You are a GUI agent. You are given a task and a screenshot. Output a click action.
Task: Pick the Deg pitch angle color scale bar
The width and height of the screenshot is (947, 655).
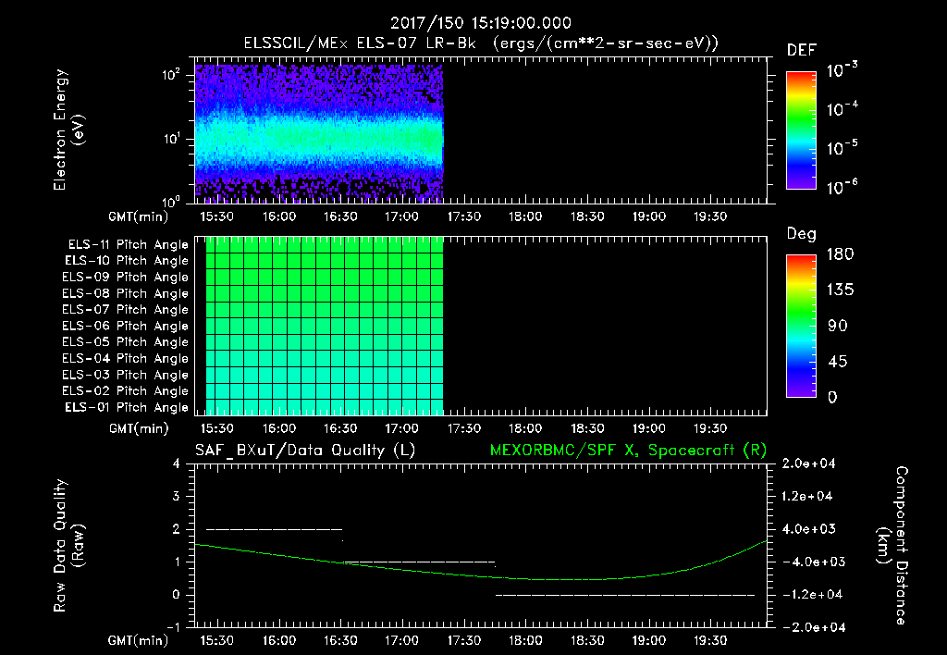click(x=801, y=326)
